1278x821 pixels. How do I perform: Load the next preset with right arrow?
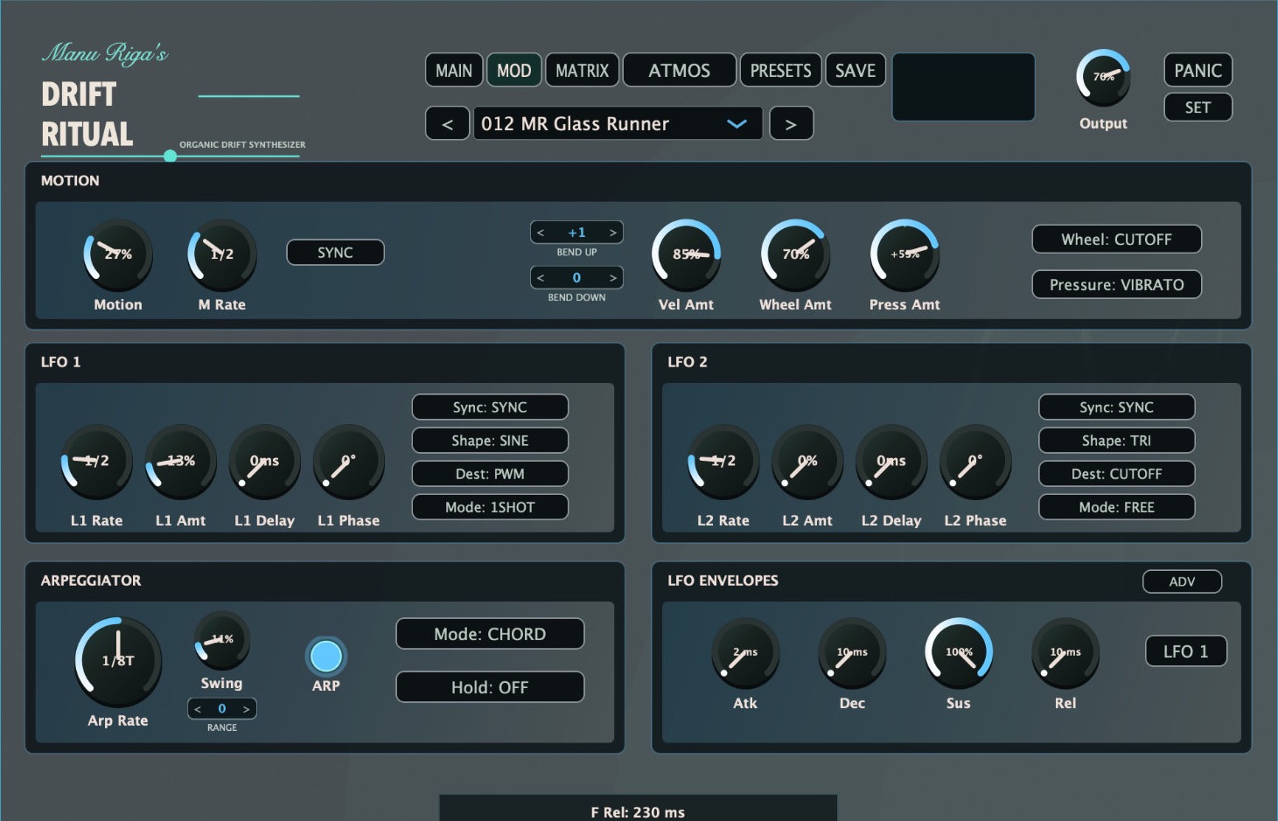(792, 124)
